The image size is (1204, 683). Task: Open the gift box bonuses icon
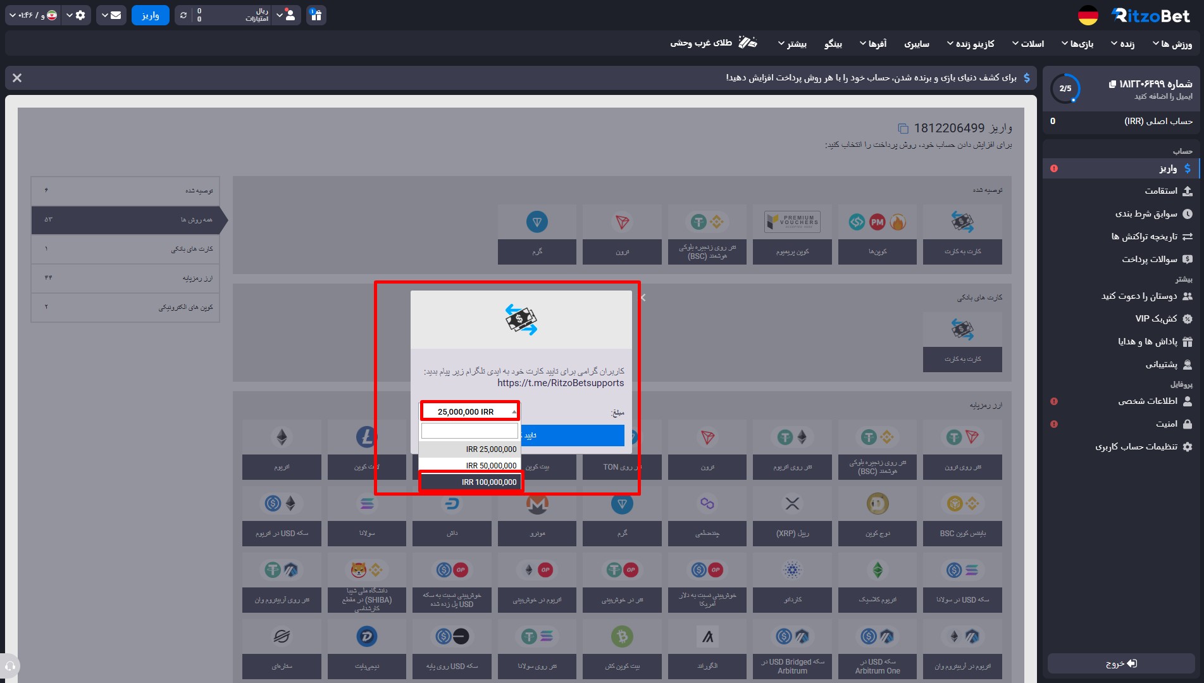click(316, 15)
